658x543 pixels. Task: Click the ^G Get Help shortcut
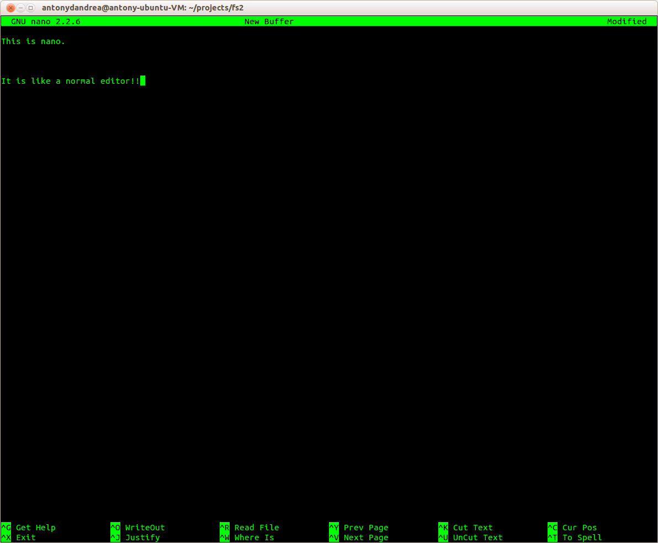click(29, 528)
